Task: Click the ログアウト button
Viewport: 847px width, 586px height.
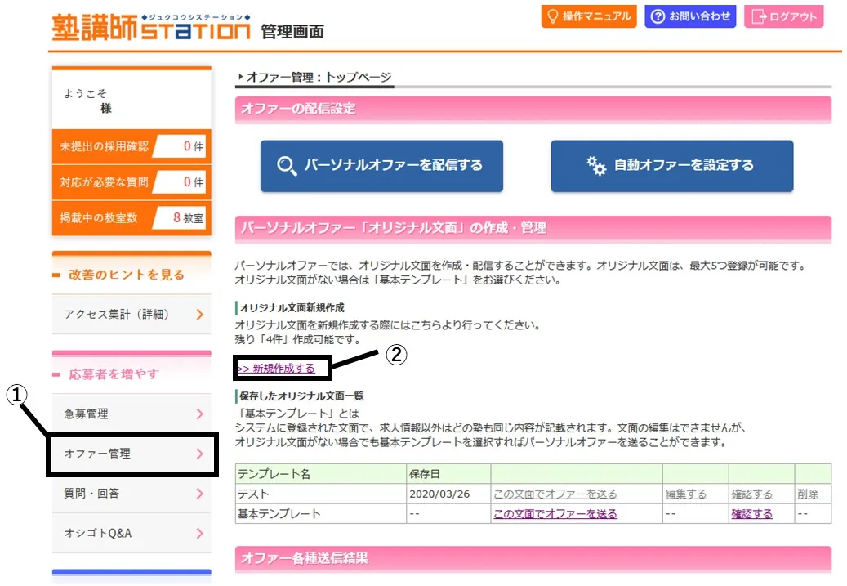Action: [x=783, y=16]
